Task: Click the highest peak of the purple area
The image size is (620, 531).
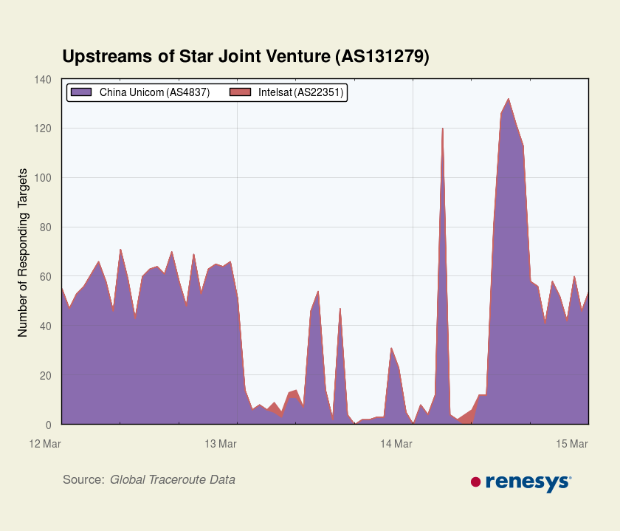Action: tap(508, 101)
